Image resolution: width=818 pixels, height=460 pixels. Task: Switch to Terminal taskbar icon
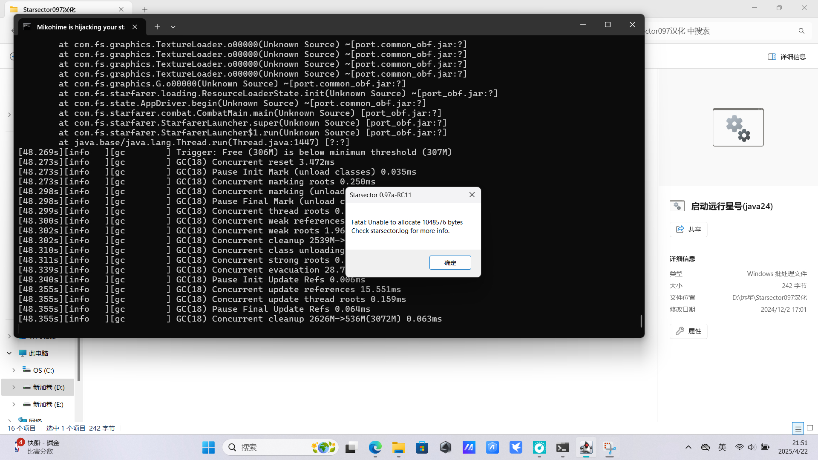[x=562, y=447]
